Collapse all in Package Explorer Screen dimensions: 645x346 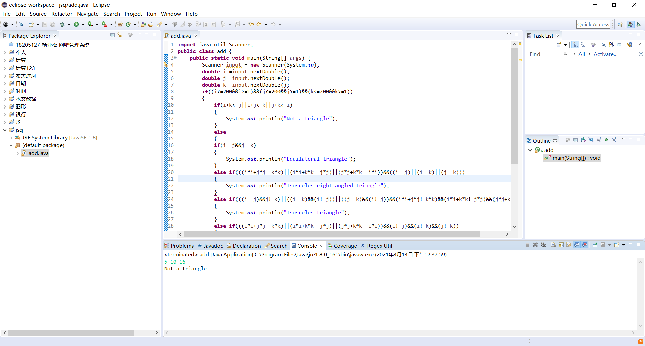tap(112, 35)
